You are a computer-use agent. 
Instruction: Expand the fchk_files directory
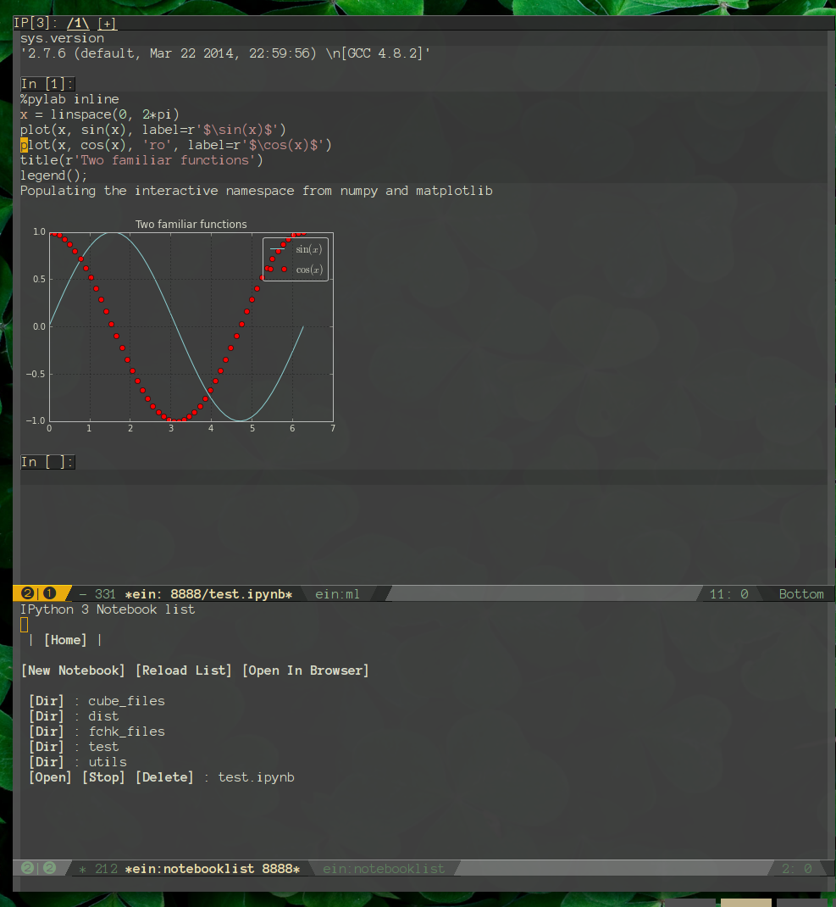125,732
